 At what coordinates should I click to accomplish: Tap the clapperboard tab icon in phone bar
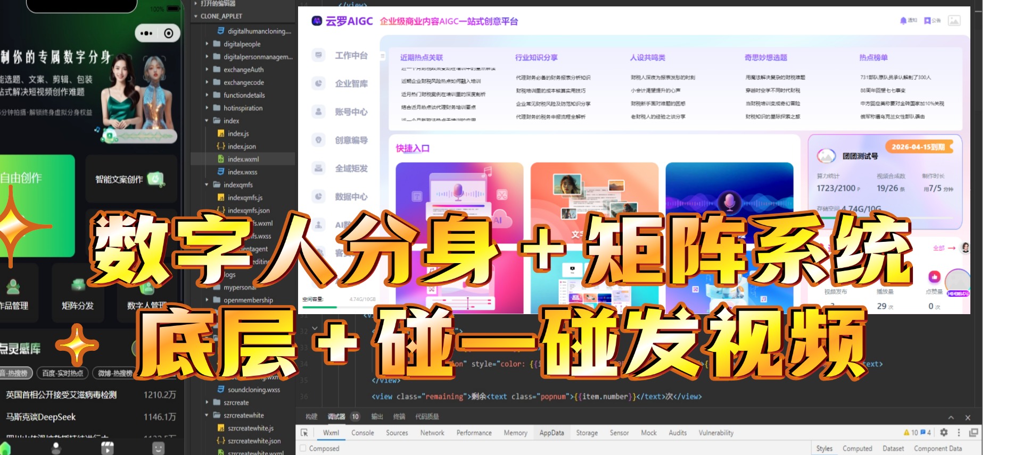[x=108, y=448]
